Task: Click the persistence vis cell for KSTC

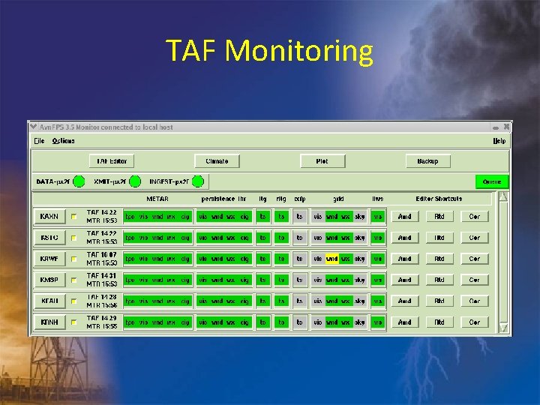Action: (203, 238)
